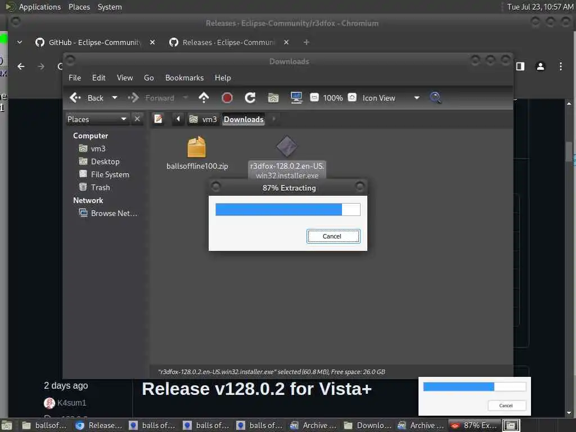Select vm3 in the Places sidebar
This screenshot has width=576, height=432.
tap(93, 148)
